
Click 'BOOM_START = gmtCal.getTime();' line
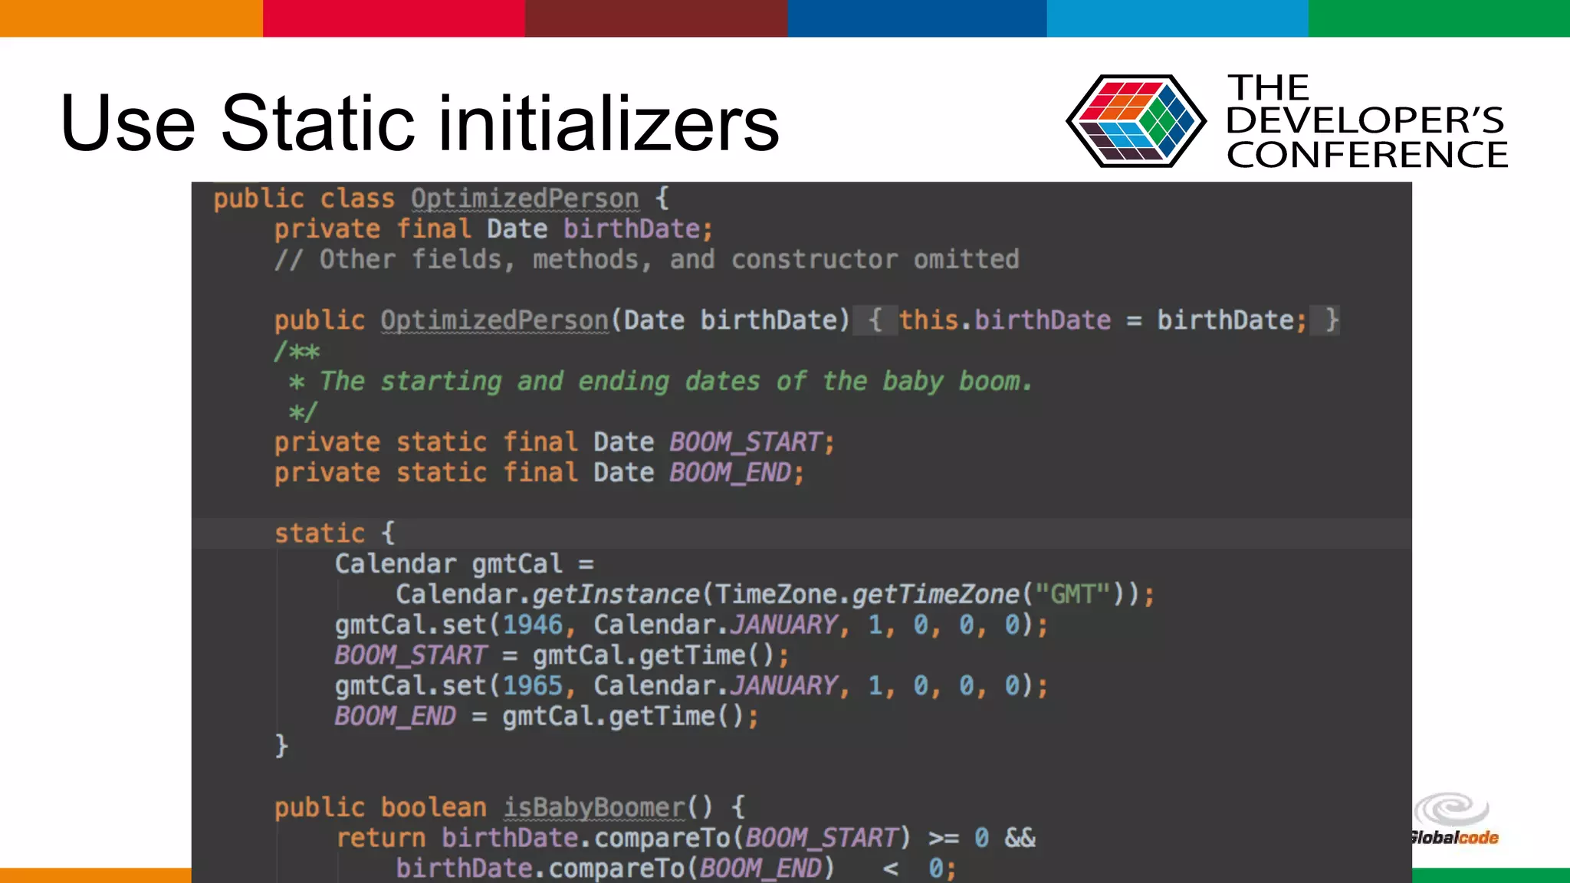562,655
